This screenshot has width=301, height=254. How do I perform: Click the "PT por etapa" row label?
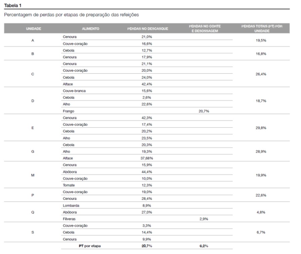coord(90,246)
